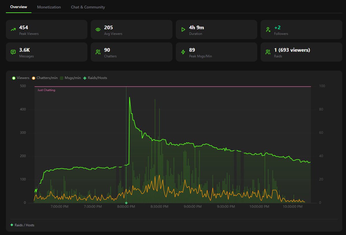This screenshot has width=346, height=235.
Task: Click the 7:00:00 PM axis label
Action: [59, 207]
